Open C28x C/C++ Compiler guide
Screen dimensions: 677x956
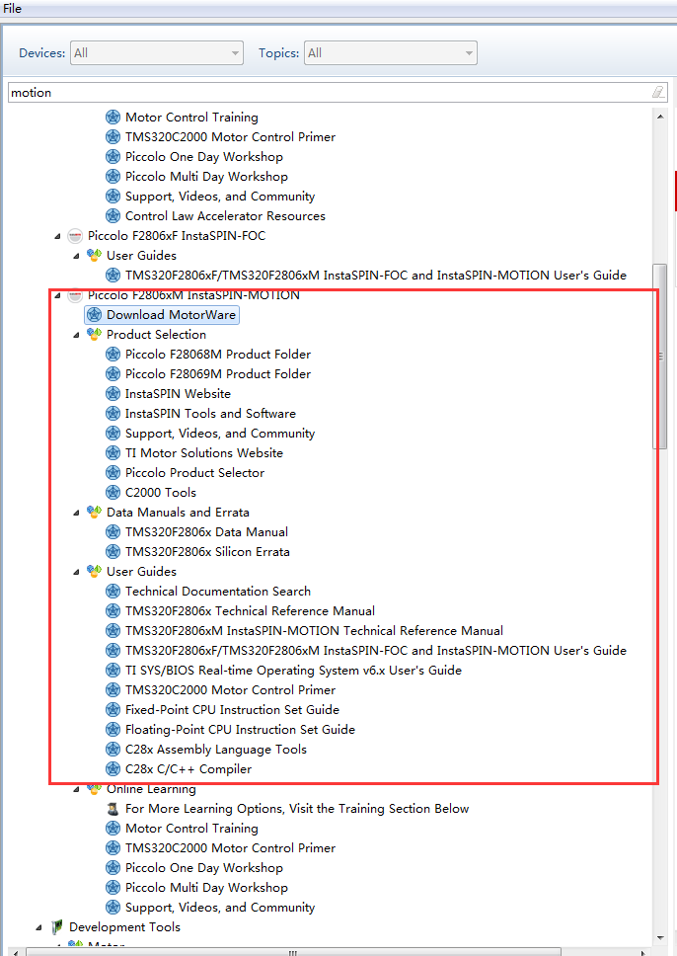188,769
